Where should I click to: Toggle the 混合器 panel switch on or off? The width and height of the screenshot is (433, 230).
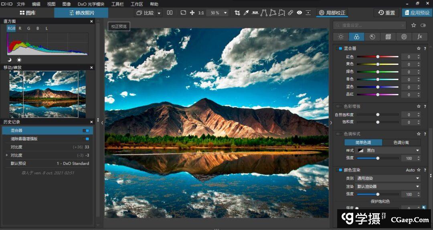coord(339,48)
